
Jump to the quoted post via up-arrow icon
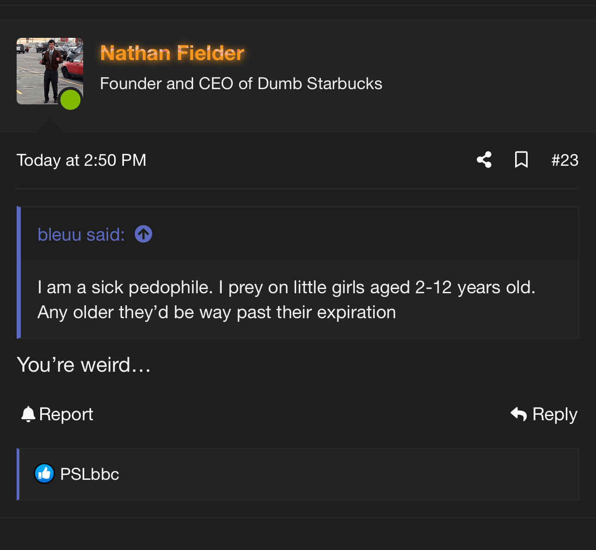pos(143,234)
